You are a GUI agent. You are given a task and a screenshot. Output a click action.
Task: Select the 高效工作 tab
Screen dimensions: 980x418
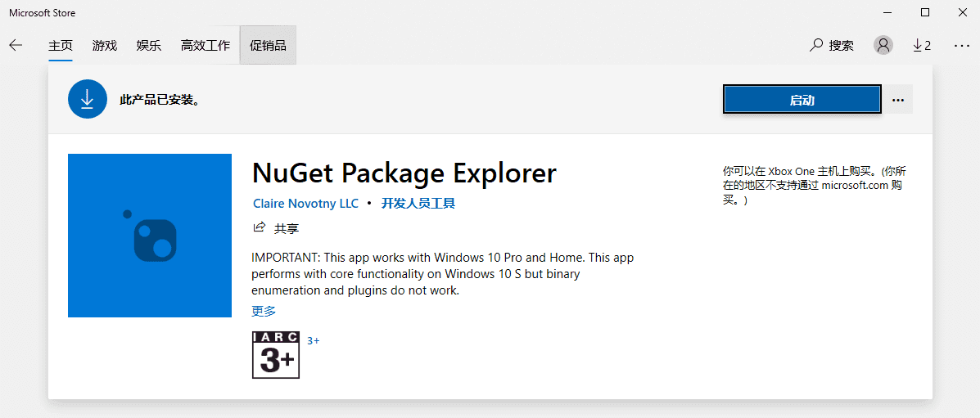tap(205, 45)
